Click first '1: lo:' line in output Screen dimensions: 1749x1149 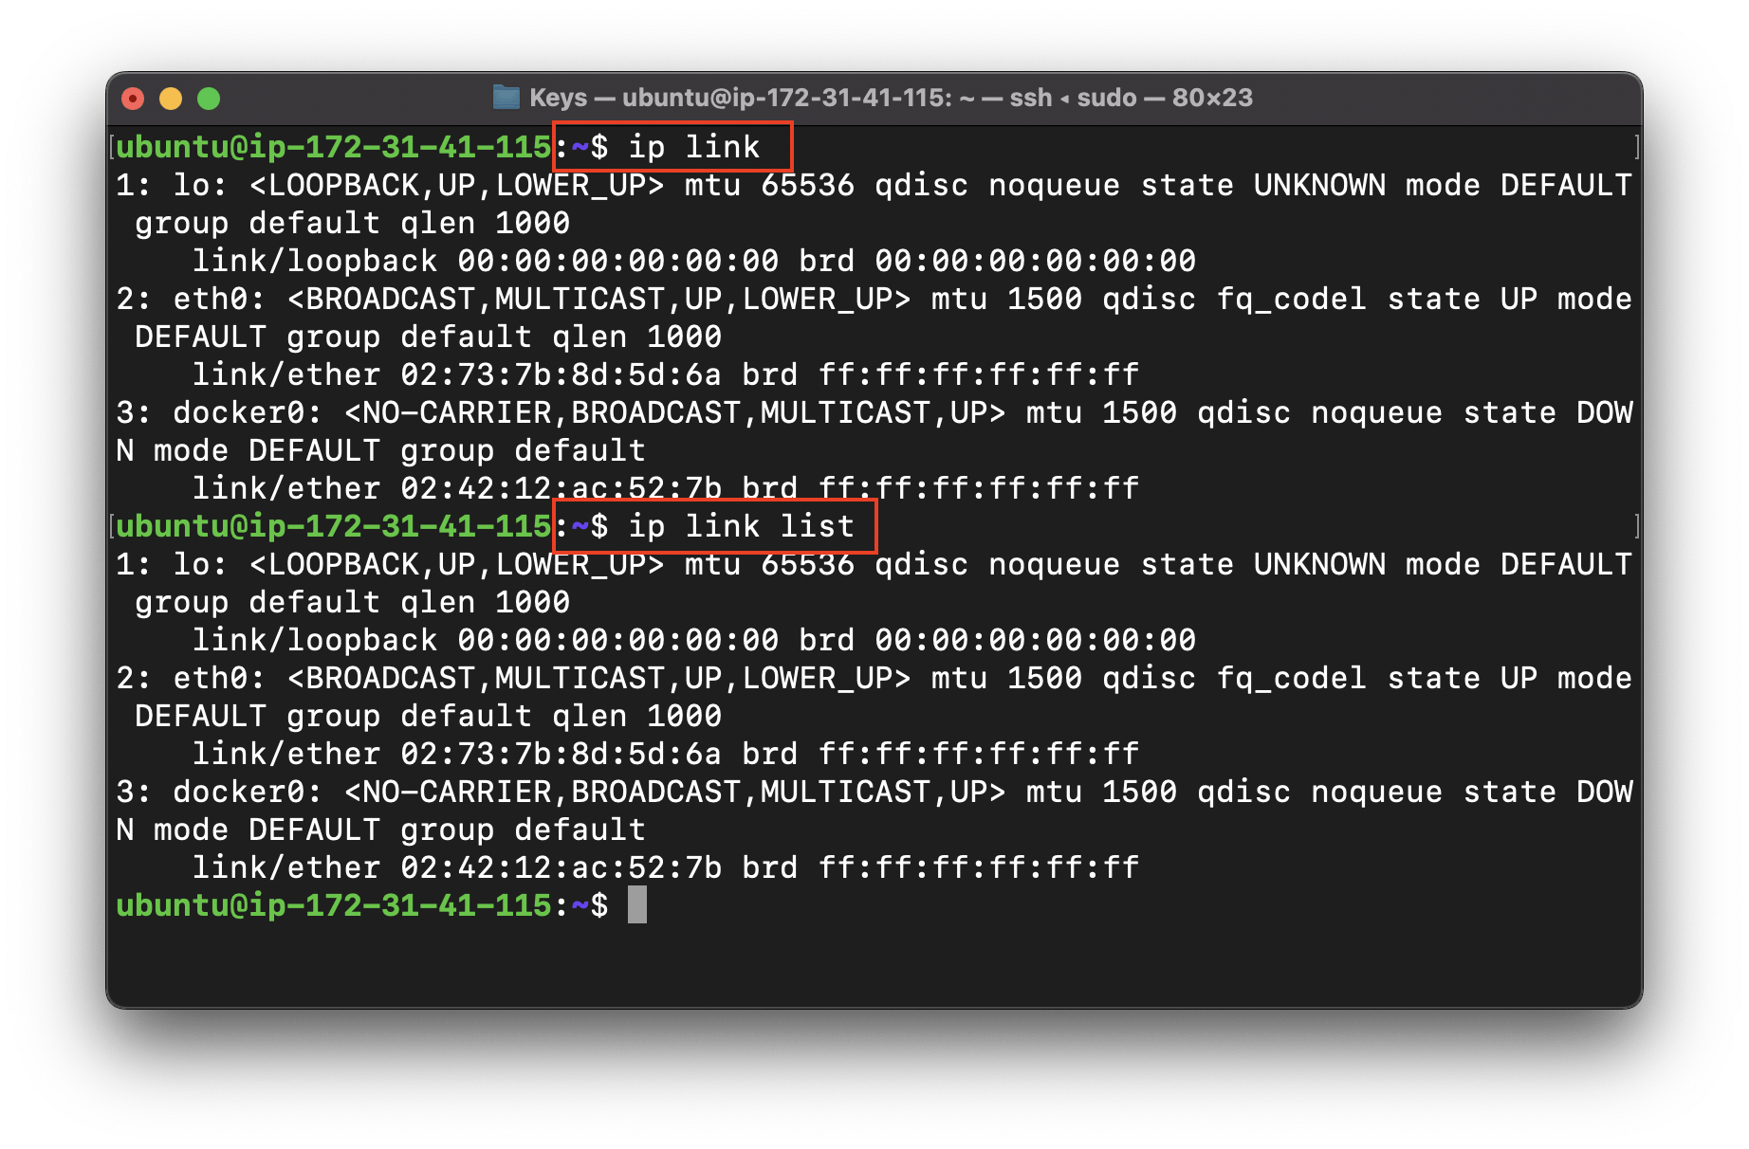[874, 185]
